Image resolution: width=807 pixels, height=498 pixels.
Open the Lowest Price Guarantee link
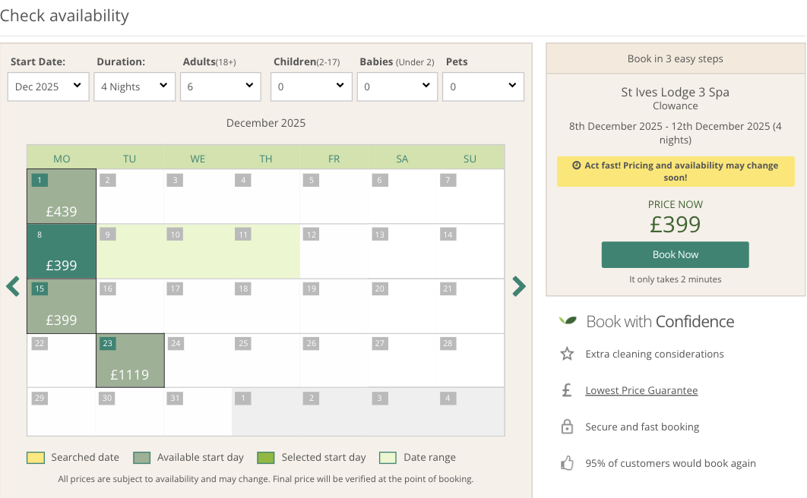(641, 391)
